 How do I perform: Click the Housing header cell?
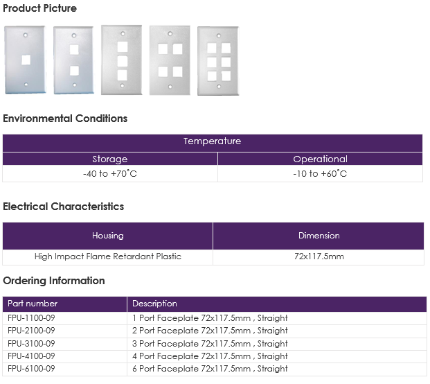click(x=108, y=236)
